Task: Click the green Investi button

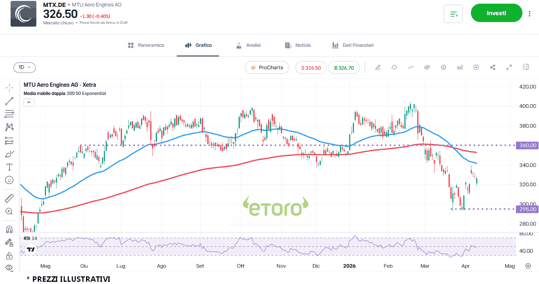Action: pos(496,13)
